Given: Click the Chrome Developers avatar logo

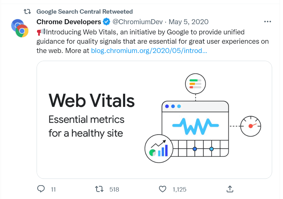Looking at the screenshot, I should [20, 28].
